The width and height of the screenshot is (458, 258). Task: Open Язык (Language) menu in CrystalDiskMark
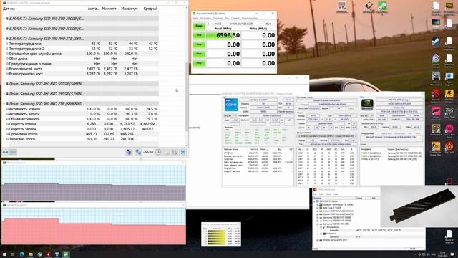tap(250, 18)
